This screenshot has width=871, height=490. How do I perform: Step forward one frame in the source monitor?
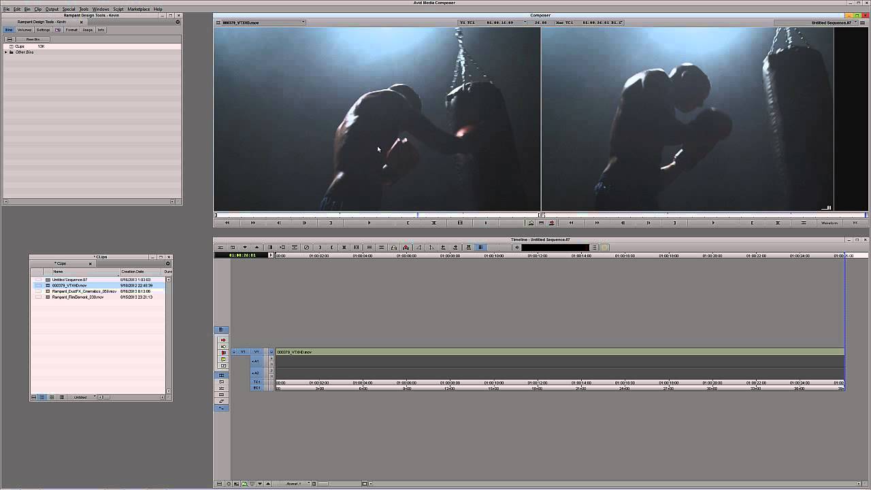[x=304, y=223]
